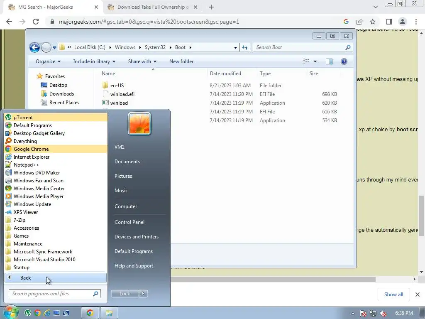Toggle the preview pane in Explorer
Viewport: 425px width, 319px height.
tap(329, 61)
